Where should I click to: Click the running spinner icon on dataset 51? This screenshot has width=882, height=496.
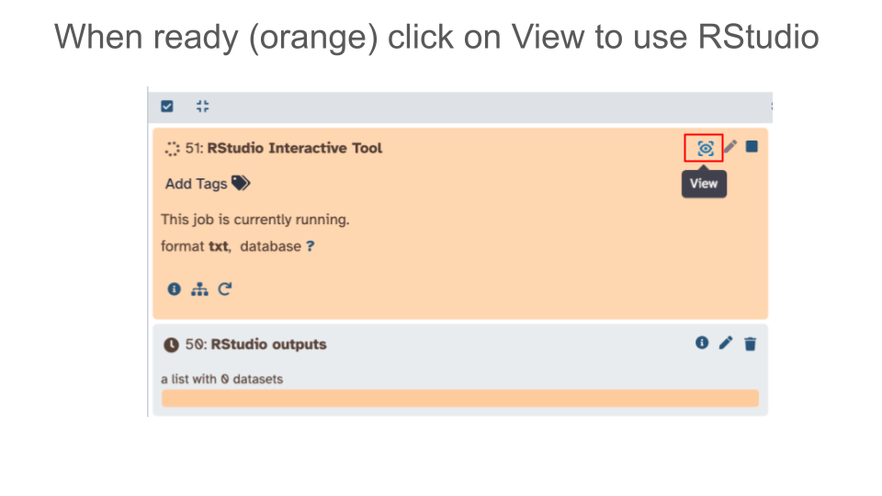[x=171, y=149]
